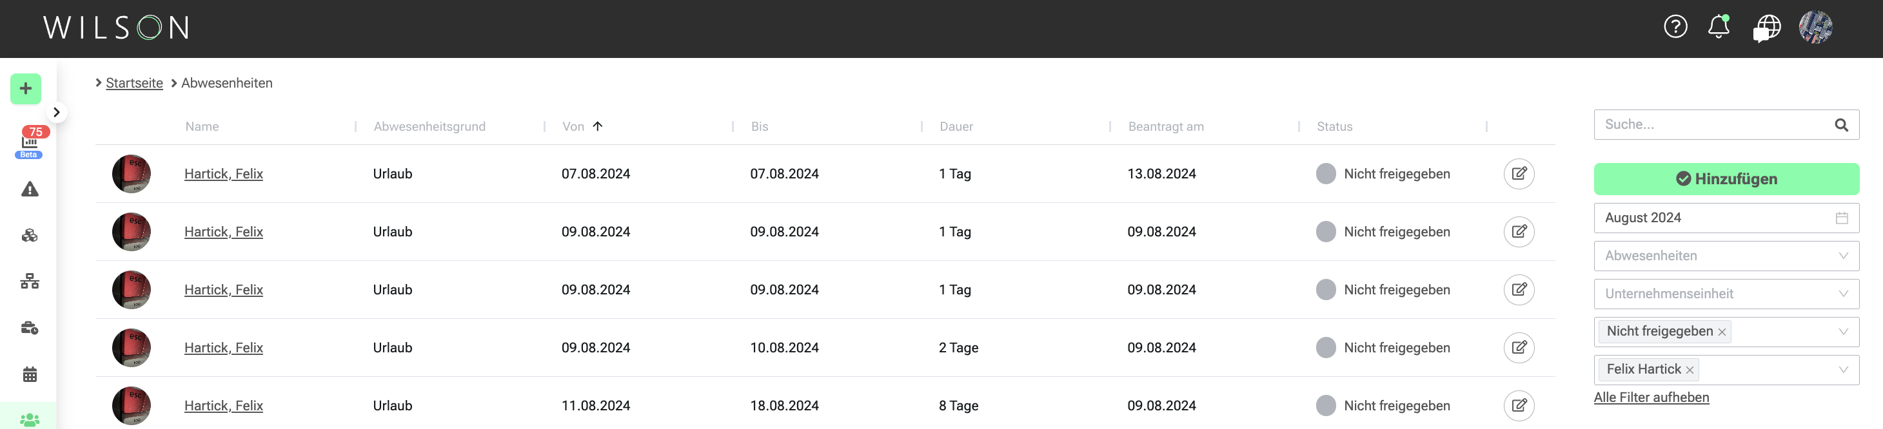This screenshot has height=429, width=1883.
Task: Edit the 8 Tage absence entry
Action: [x=1519, y=406]
